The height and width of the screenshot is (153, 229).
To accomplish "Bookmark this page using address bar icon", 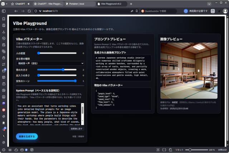I will pos(137,11).
